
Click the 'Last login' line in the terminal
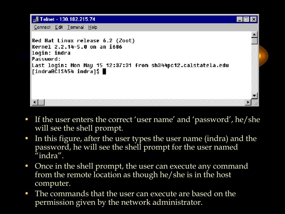click(x=130, y=65)
